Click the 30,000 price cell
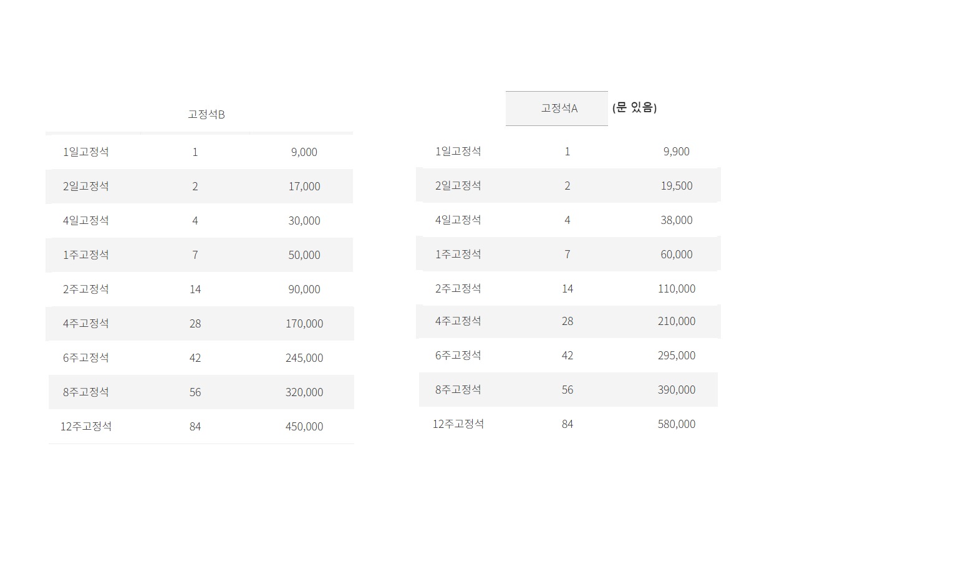 [x=304, y=221]
